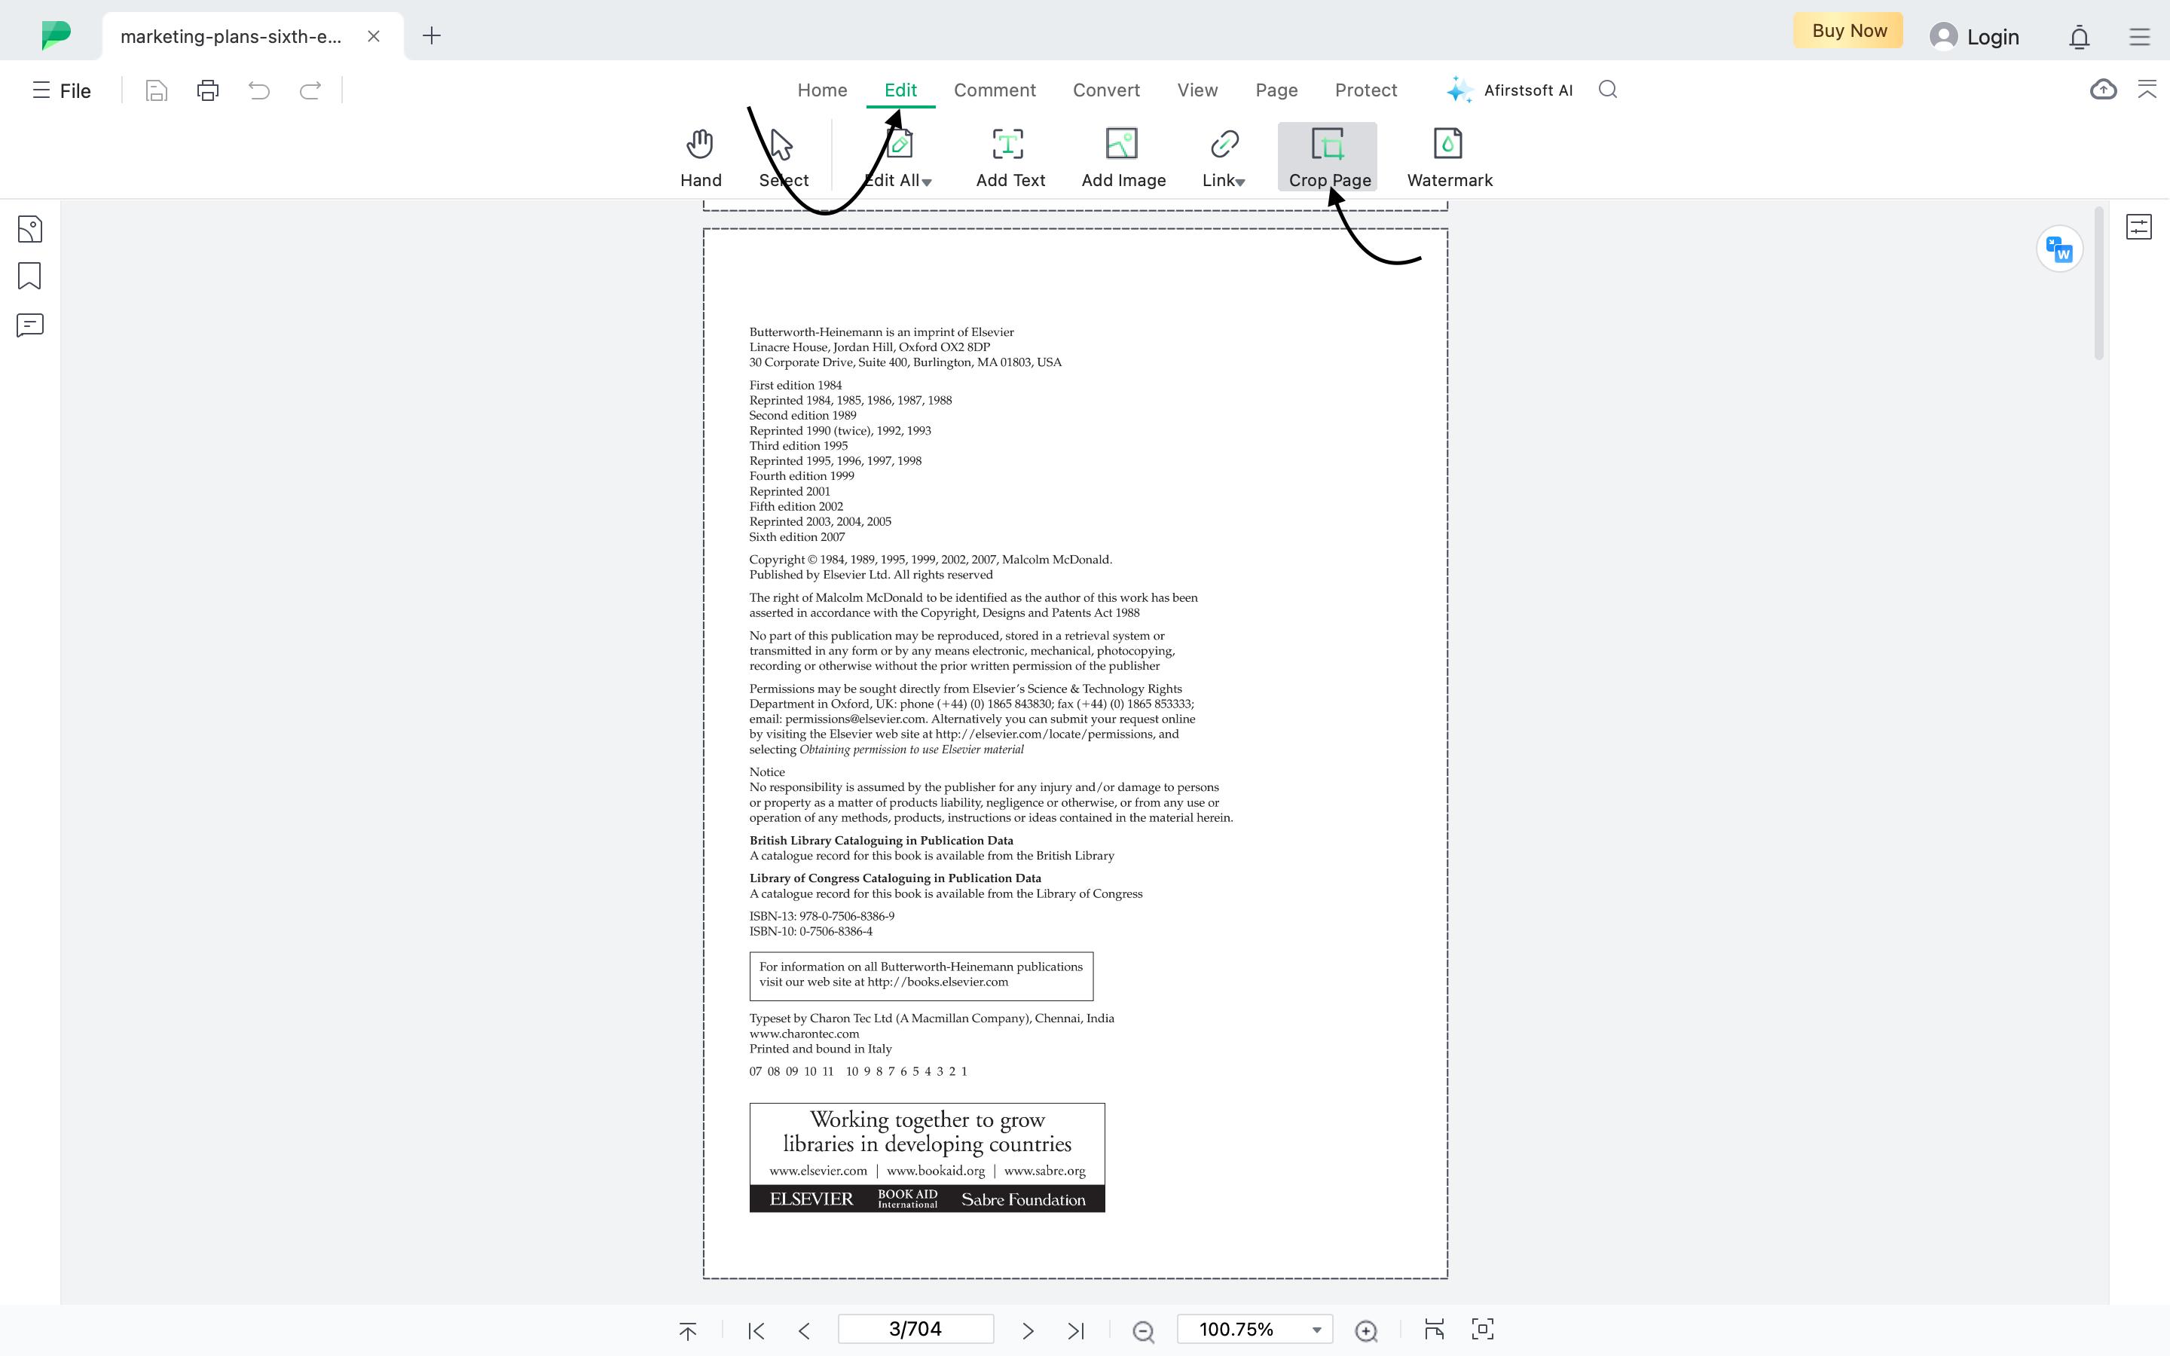This screenshot has height=1356, width=2170.
Task: Open the zoom level dropdown
Action: (x=1316, y=1330)
